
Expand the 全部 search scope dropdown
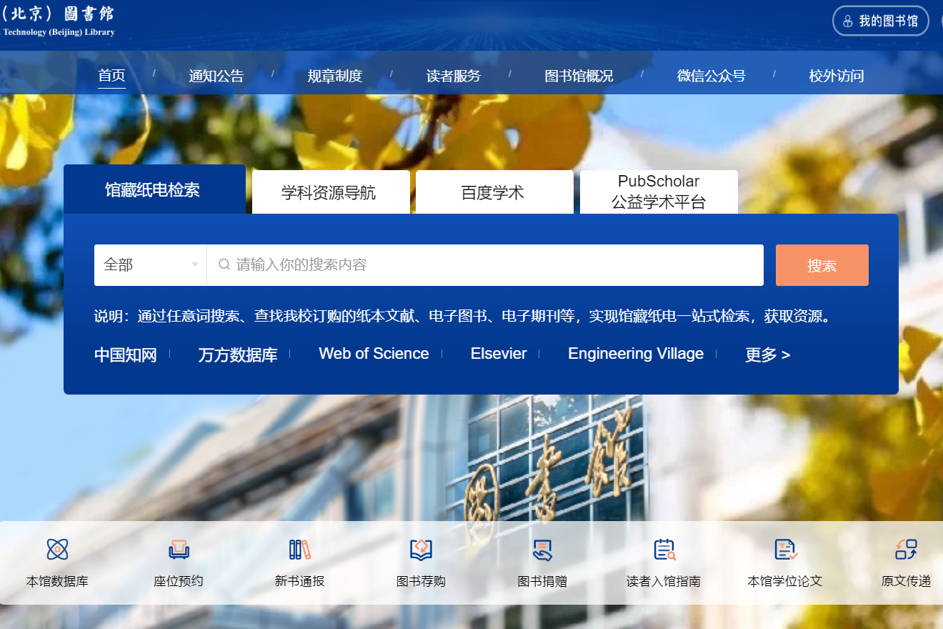(150, 265)
